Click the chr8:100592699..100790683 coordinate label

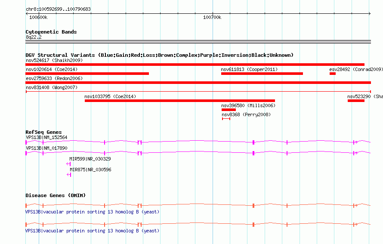click(x=59, y=9)
